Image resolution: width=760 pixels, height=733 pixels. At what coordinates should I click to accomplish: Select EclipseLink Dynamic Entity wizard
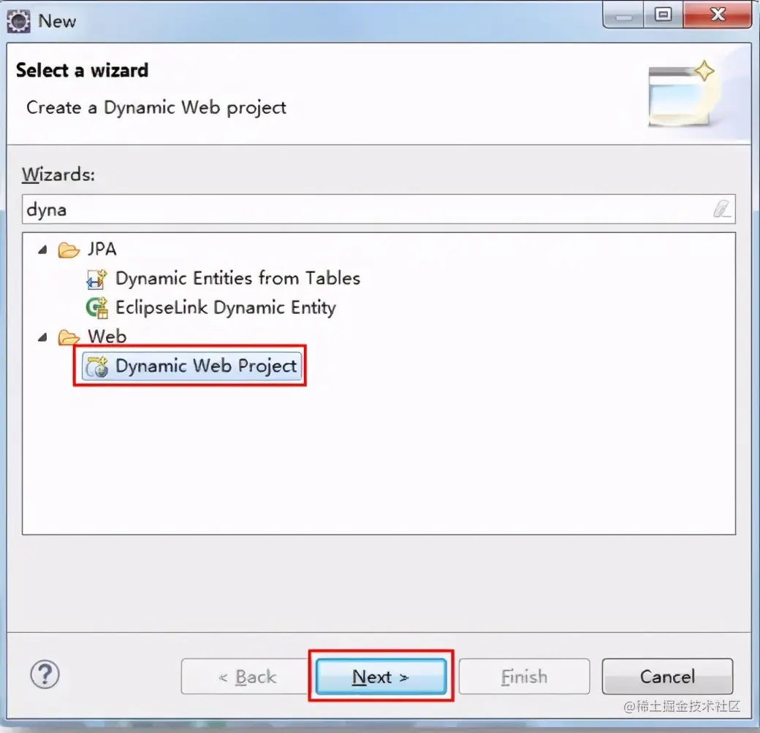[225, 307]
